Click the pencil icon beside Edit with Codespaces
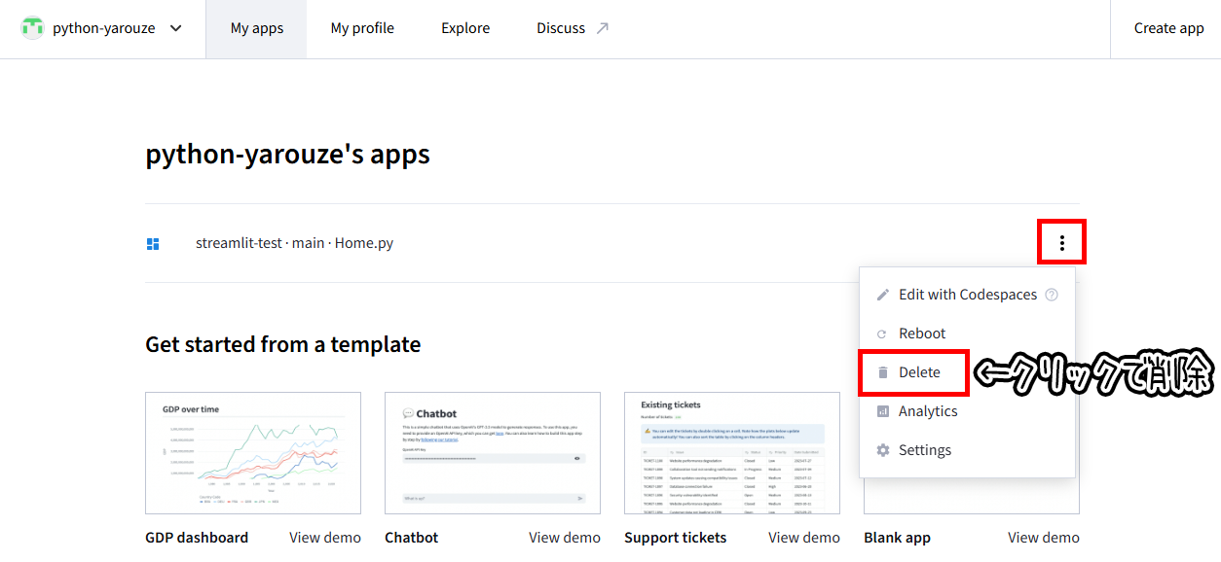The image size is (1221, 562). [x=883, y=295]
